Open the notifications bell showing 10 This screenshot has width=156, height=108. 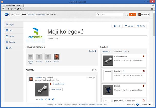(x=133, y=15)
